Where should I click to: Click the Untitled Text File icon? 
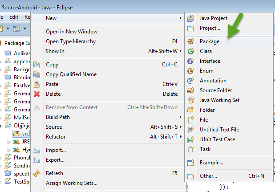(x=190, y=130)
